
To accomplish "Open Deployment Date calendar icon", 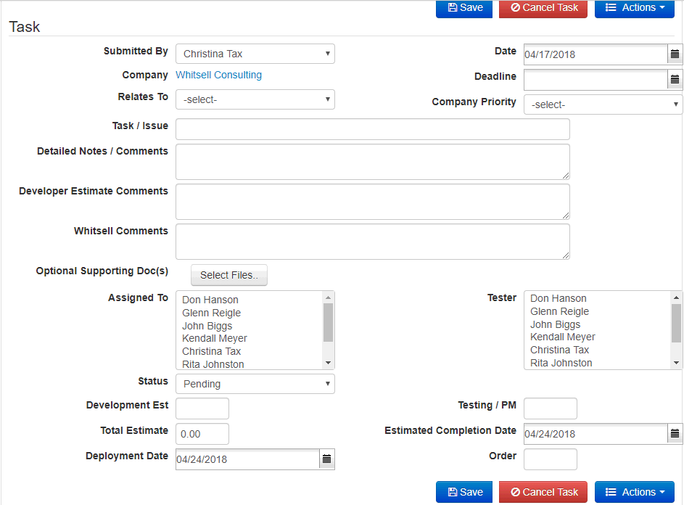I will (326, 459).
